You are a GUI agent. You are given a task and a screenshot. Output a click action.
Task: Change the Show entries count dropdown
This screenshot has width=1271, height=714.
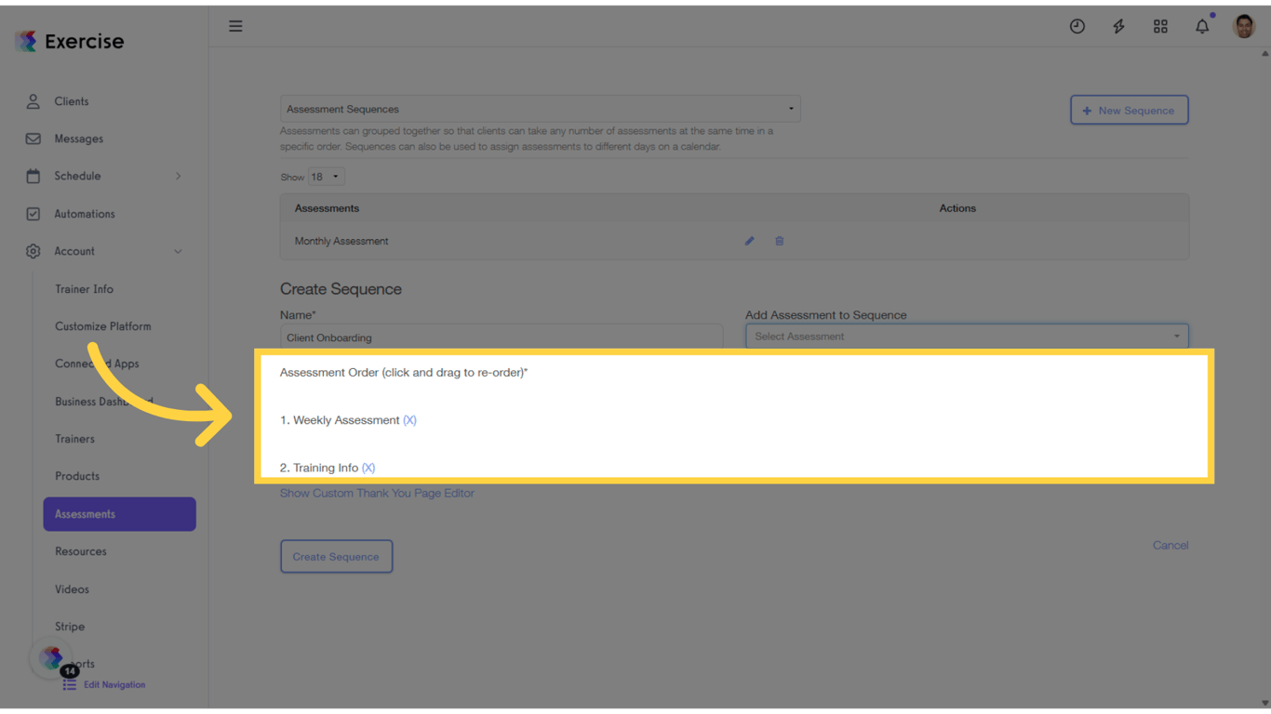[326, 176]
